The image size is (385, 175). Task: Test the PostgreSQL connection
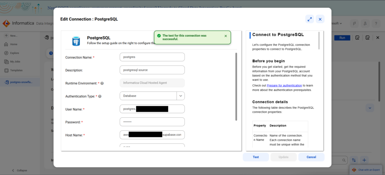click(x=256, y=157)
